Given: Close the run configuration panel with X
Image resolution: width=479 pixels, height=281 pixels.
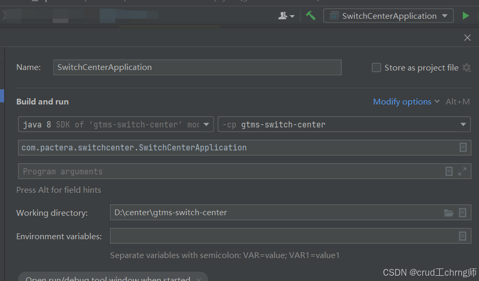Looking at the screenshot, I should tap(467, 38).
